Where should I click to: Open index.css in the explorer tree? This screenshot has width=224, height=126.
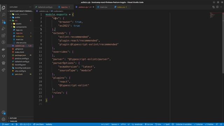tap(21, 36)
